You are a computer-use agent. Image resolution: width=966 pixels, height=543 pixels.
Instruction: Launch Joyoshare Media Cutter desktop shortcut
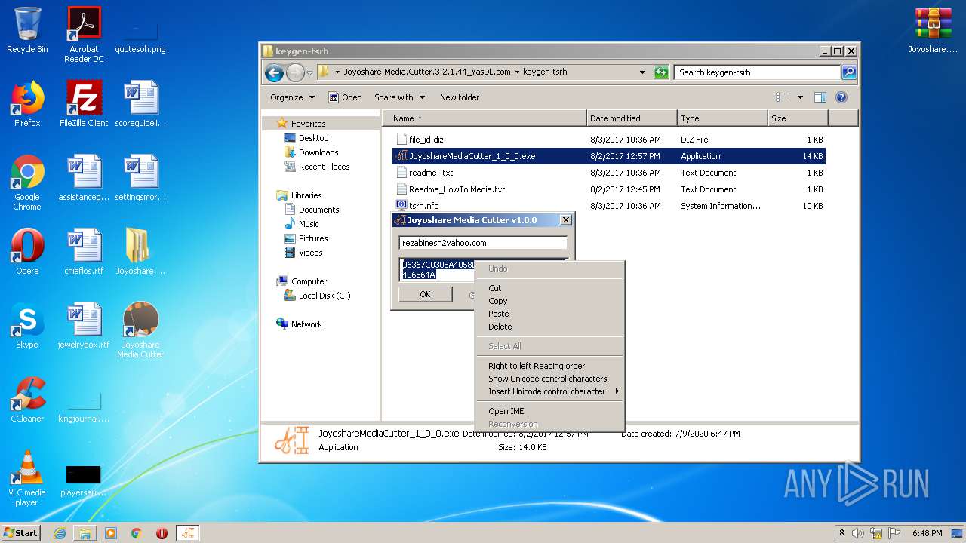pos(140,330)
